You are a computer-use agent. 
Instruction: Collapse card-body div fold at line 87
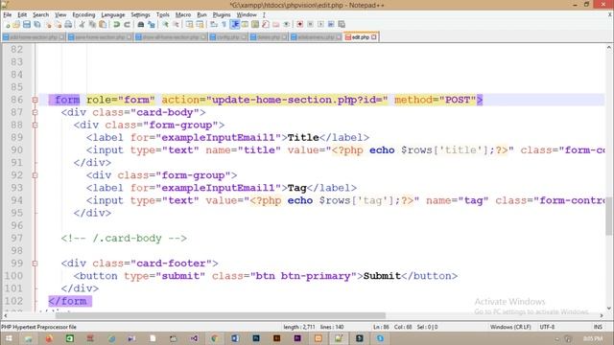tap(35, 113)
